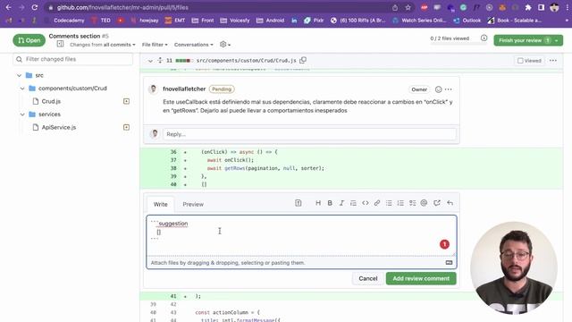Open the Chrome profile avatar
The width and height of the screenshot is (572, 322).
click(554, 7)
